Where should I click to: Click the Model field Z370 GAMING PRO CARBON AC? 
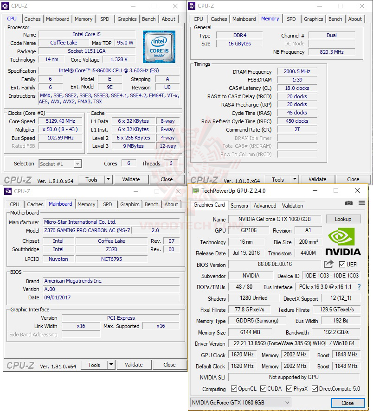[87, 230]
